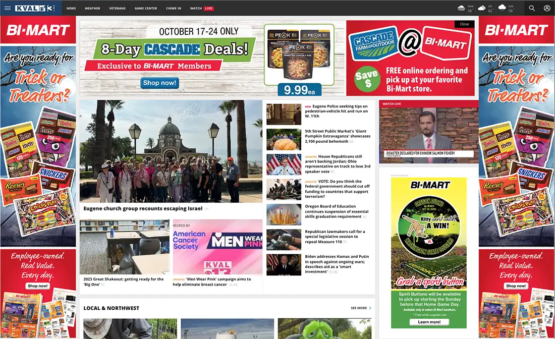Click the Local & Northwest section heading

pos(111,308)
